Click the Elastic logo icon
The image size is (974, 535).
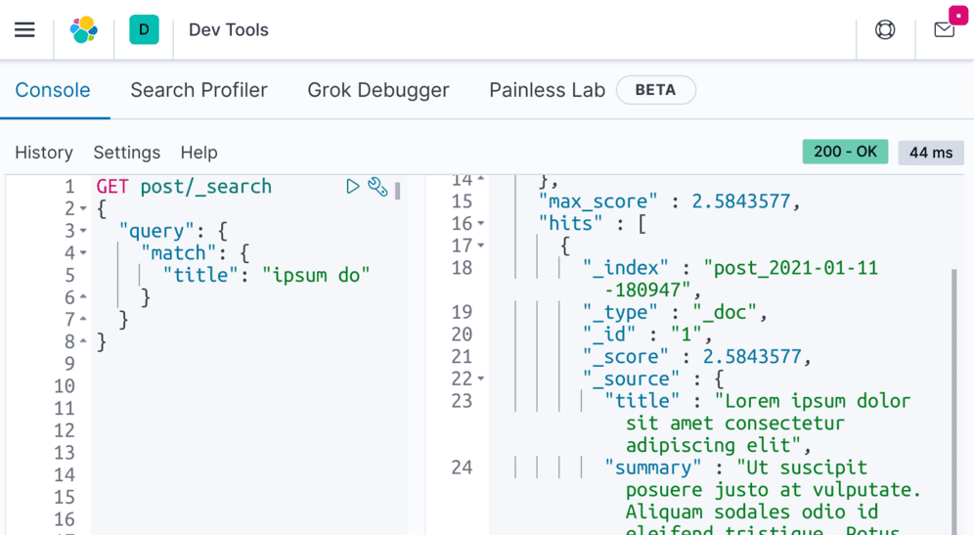point(84,29)
